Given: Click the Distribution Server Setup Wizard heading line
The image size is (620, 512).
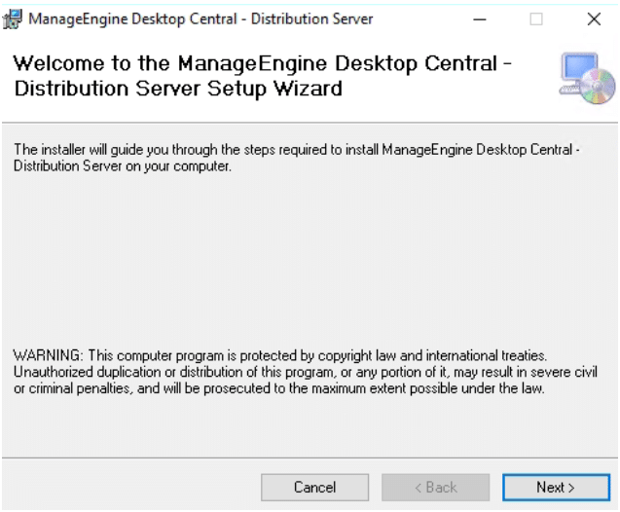Looking at the screenshot, I should tap(178, 89).
